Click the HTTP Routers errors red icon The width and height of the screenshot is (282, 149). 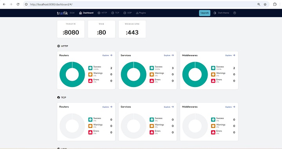tap(90, 81)
